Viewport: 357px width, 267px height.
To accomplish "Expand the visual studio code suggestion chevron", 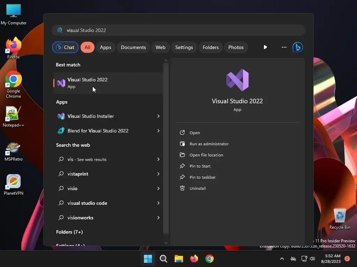I will (x=159, y=203).
